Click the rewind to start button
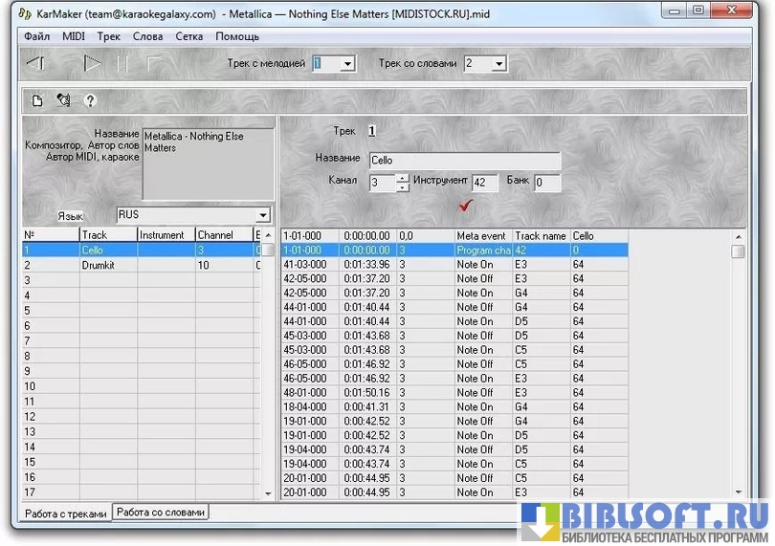Screen dimensions: 775x546 [x=34, y=64]
